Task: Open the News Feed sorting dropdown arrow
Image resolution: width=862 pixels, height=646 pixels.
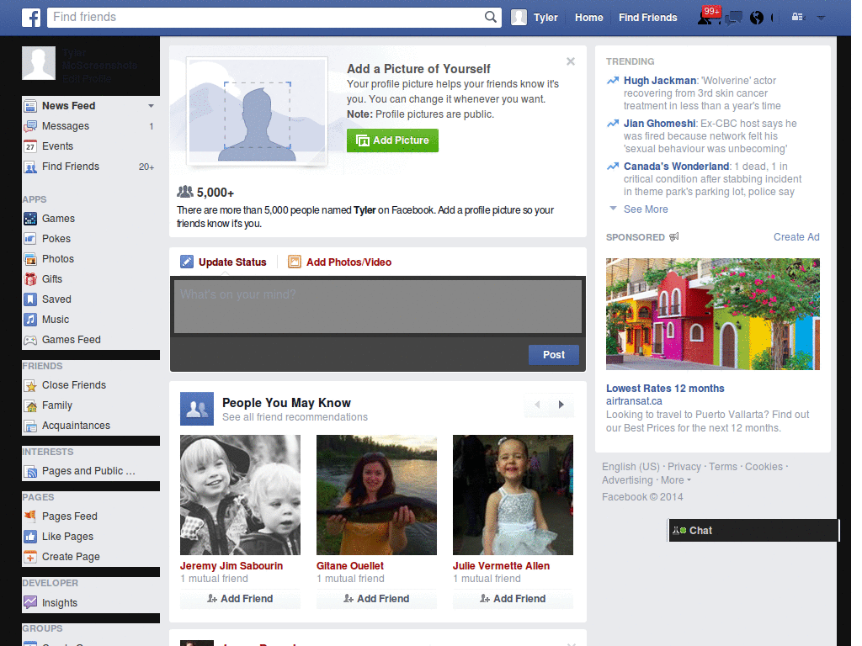Action: [x=151, y=105]
